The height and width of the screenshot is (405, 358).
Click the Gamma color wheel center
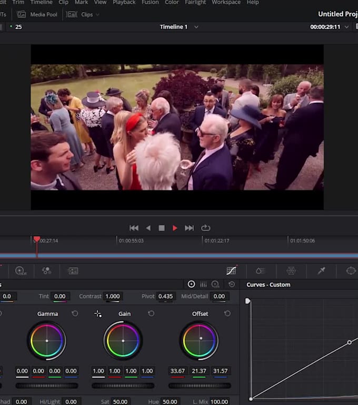47,341
